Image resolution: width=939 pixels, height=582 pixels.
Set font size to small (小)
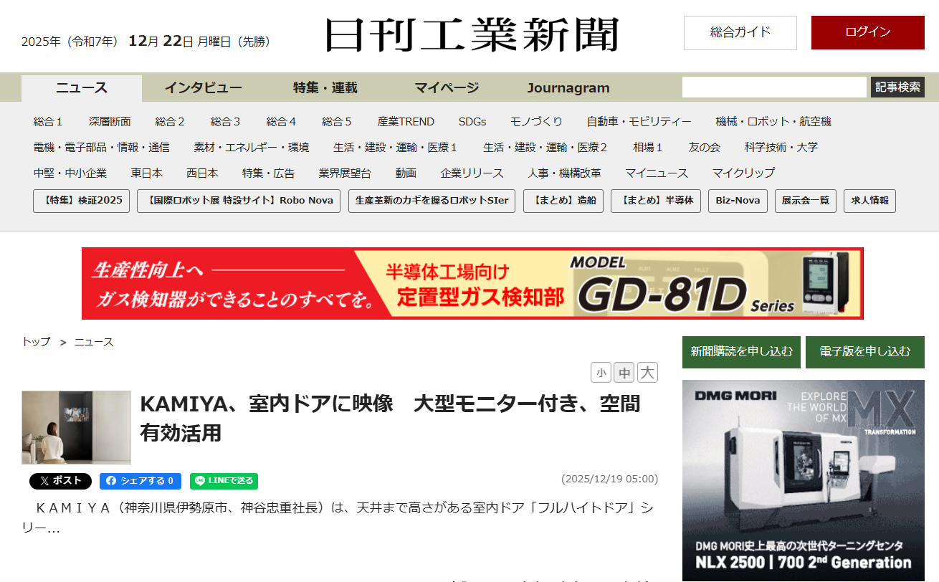(x=601, y=373)
